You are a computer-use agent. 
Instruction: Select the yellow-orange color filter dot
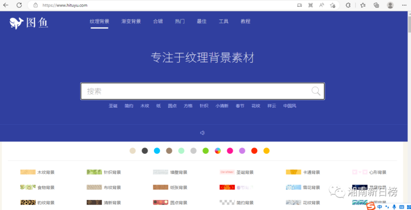[266, 151]
